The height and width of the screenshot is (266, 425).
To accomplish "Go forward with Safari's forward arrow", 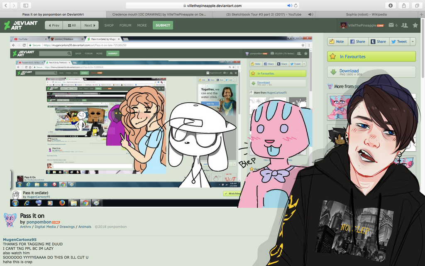I will (x=14, y=5).
